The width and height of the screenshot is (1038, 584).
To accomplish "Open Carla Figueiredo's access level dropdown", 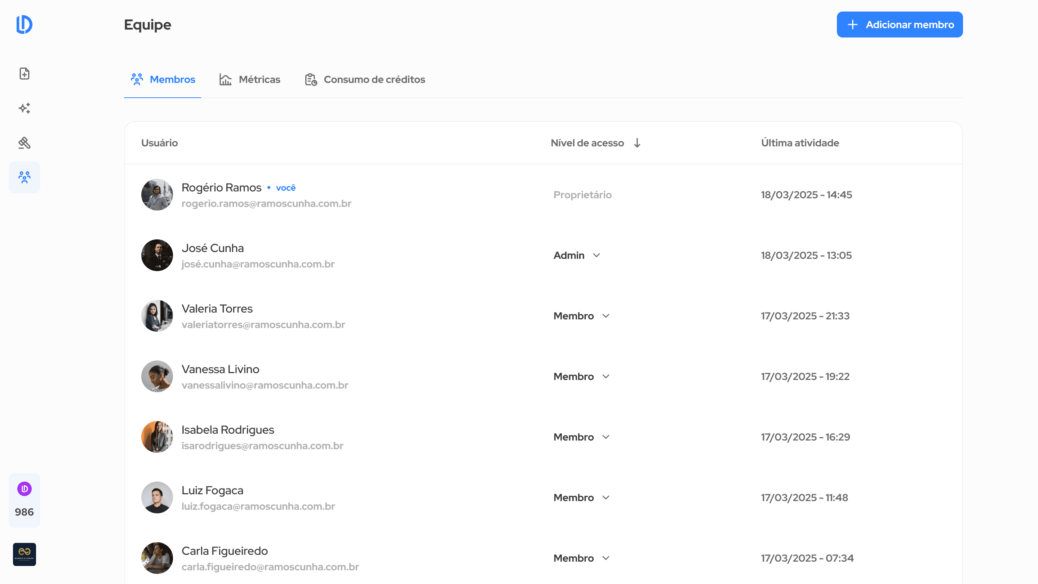I will click(x=581, y=558).
